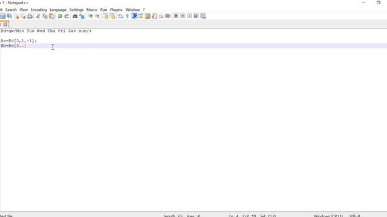Restore down the Notepad++ window
Image resolution: width=387 pixels, height=217 pixels.
379,2
